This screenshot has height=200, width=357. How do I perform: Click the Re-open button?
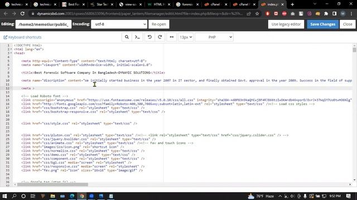(x=158, y=24)
